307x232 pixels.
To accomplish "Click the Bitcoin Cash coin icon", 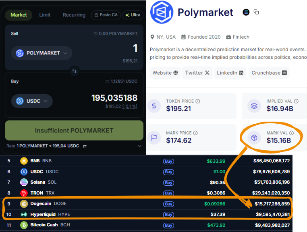I will 24,225.
